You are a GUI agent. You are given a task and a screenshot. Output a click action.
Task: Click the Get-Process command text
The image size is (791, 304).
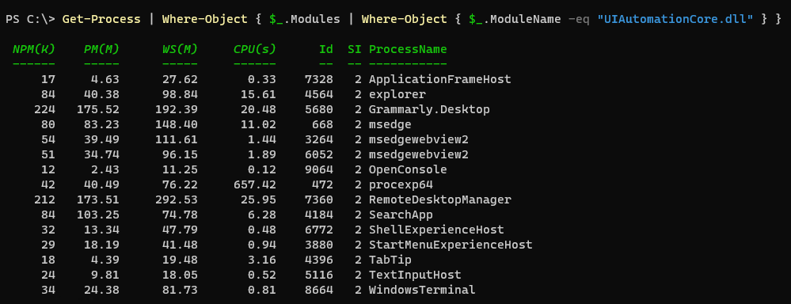point(101,20)
